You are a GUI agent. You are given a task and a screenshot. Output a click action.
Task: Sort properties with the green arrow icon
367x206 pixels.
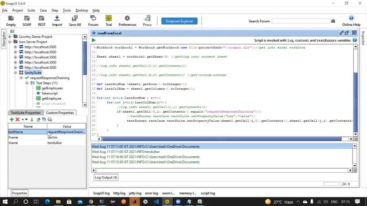(x=32, y=120)
